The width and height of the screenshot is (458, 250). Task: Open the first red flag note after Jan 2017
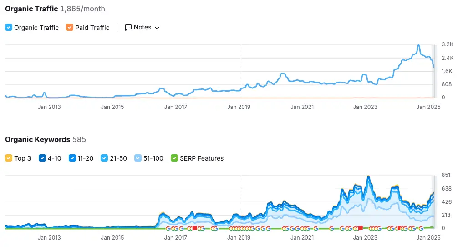(x=195, y=229)
